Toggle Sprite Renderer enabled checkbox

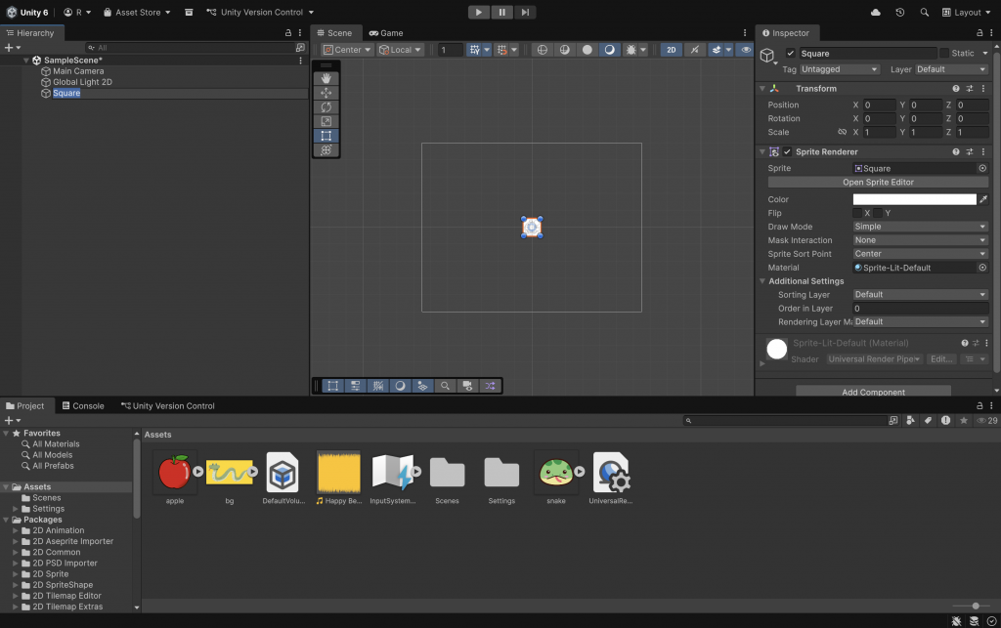tap(787, 151)
